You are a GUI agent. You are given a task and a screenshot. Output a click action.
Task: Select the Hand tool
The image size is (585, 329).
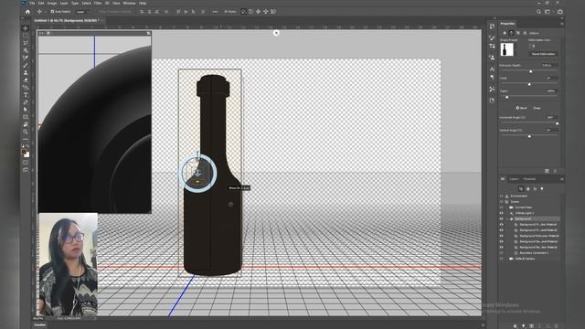pos(26,124)
